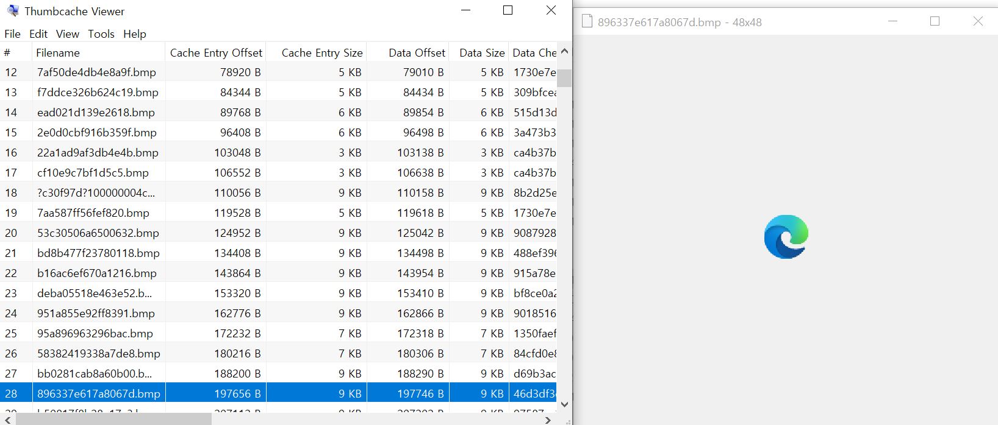This screenshot has height=425, width=998.
Task: Sort by the Cache Entry Size column header
Action: pos(317,52)
